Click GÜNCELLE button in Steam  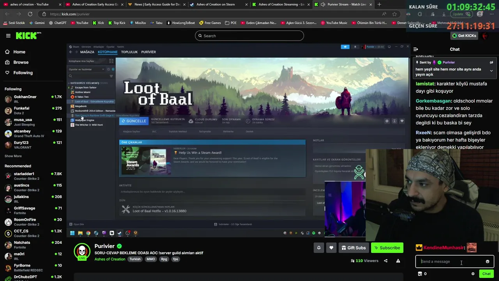pyautogui.click(x=134, y=121)
